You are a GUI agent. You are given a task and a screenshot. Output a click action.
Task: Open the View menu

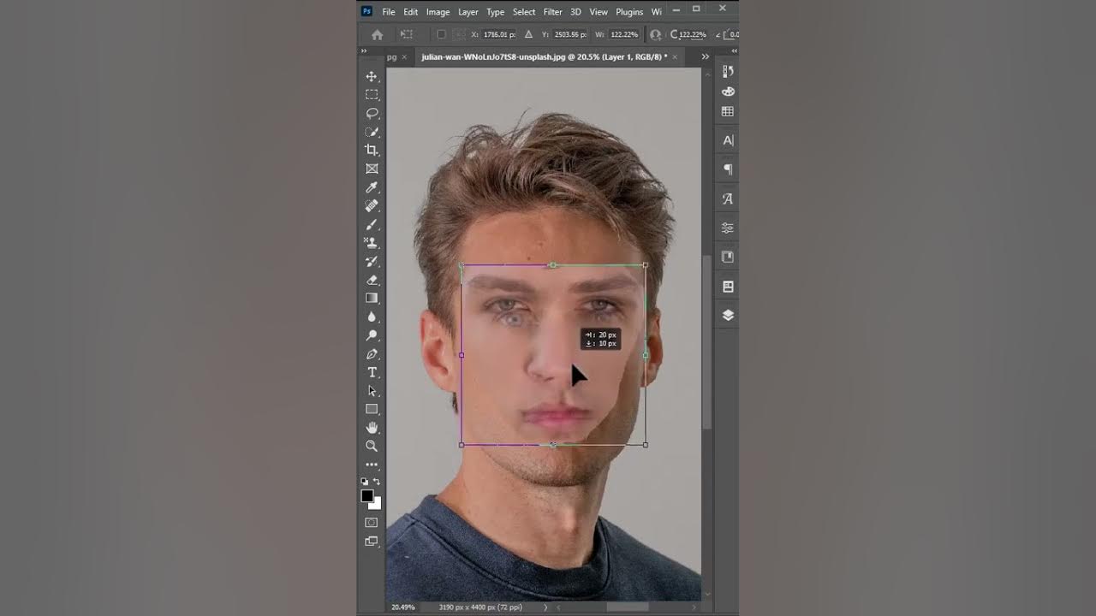pos(599,12)
